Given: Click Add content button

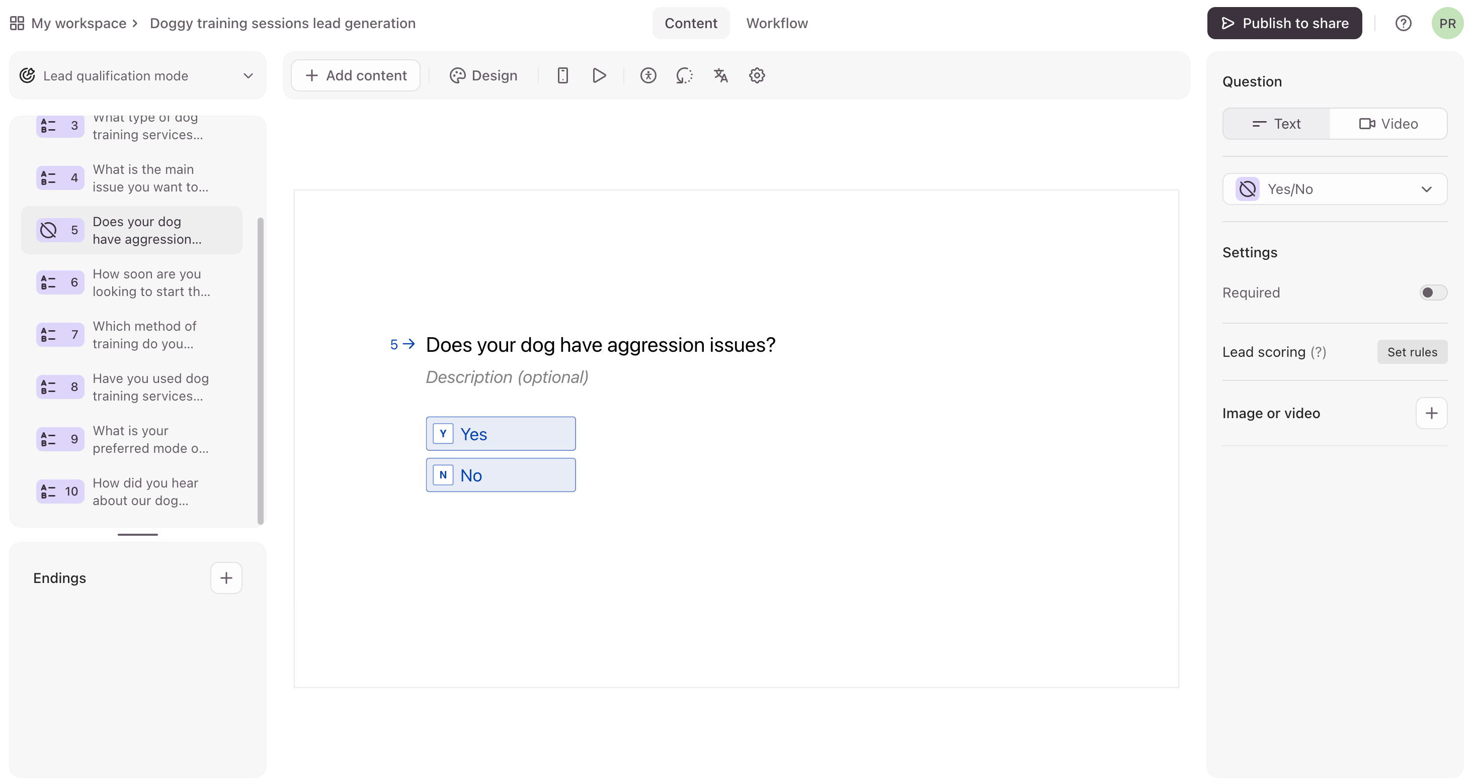Looking at the screenshot, I should click(x=356, y=75).
